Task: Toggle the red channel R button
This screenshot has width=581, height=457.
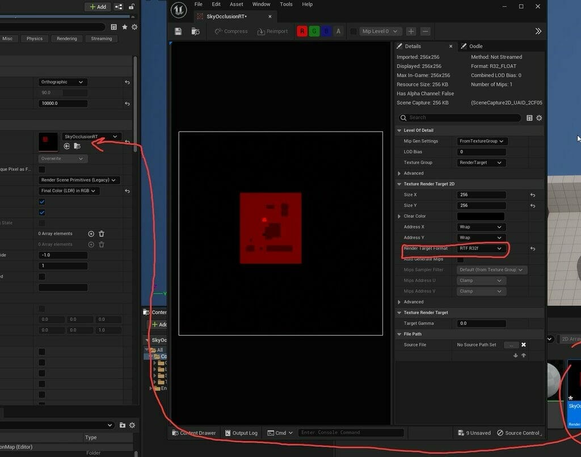Action: point(302,31)
